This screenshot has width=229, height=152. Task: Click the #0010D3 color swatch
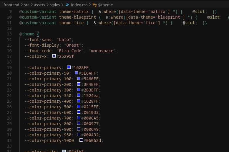79,112
